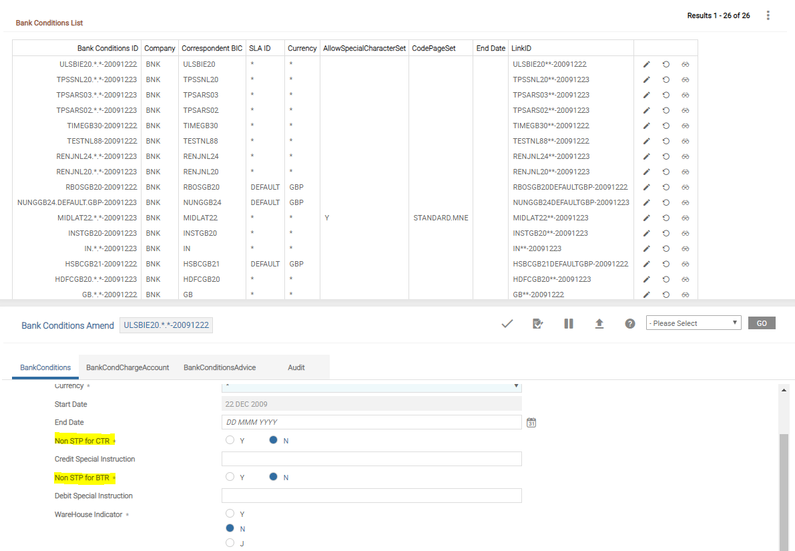Switch to the BankCondChargeAccount tab
Image resolution: width=795 pixels, height=551 pixels.
coord(127,367)
